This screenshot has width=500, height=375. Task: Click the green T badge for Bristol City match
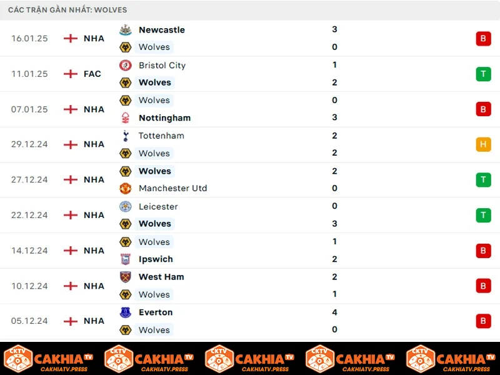[483, 74]
